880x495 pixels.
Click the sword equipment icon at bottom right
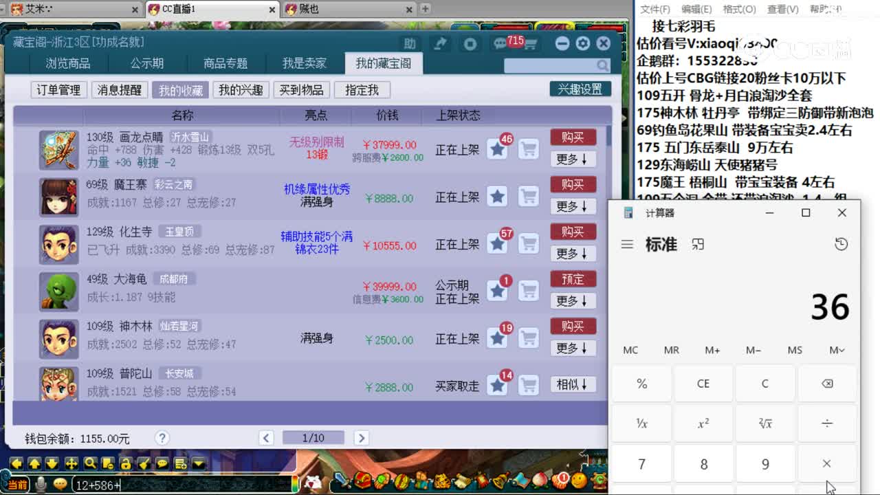point(341,479)
